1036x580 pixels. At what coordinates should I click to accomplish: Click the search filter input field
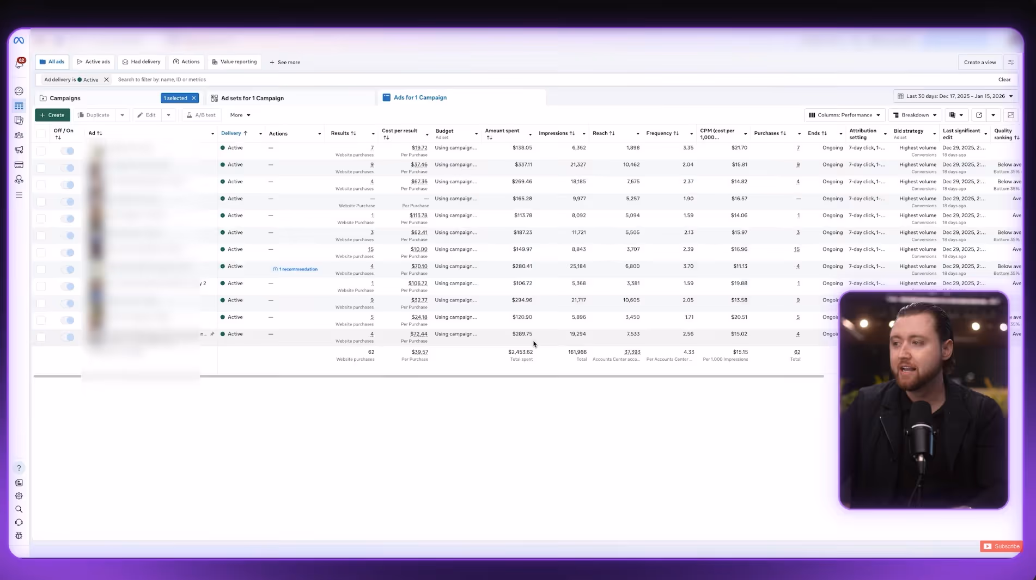pyautogui.click(x=553, y=79)
